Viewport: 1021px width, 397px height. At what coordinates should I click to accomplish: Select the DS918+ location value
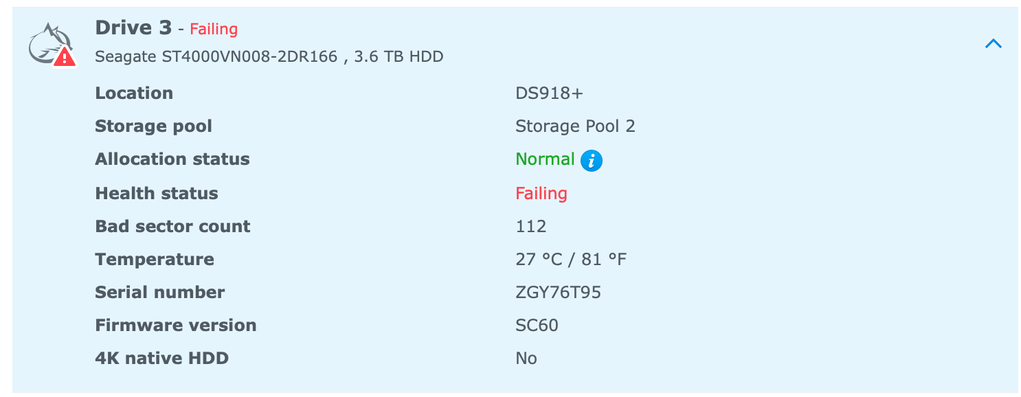pyautogui.click(x=550, y=93)
